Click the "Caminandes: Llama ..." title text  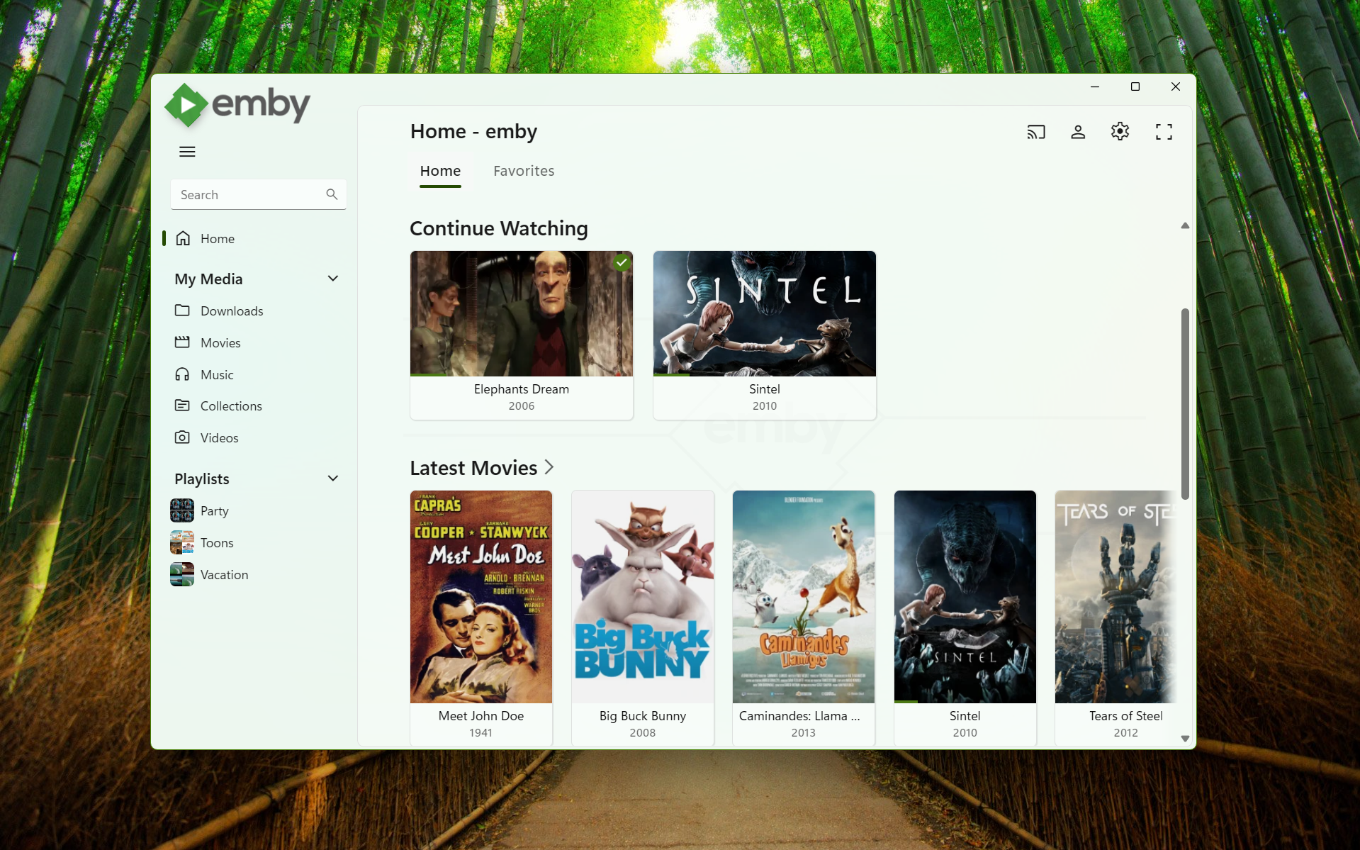(799, 716)
